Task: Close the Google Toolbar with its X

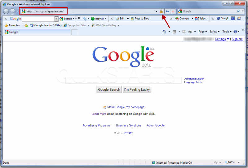Action: [6, 19]
